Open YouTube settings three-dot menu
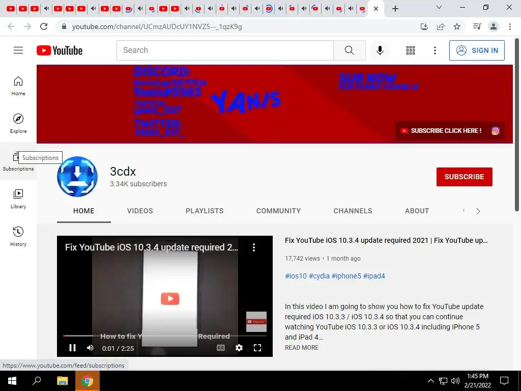521x391 pixels. pos(435,50)
